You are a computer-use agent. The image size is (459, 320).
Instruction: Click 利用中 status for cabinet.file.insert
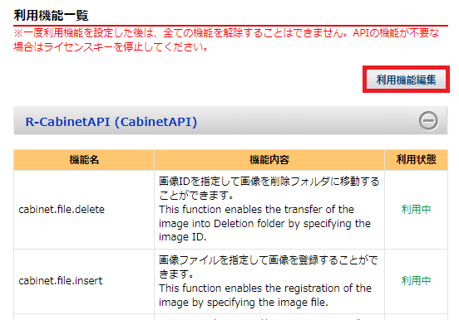pos(416,280)
